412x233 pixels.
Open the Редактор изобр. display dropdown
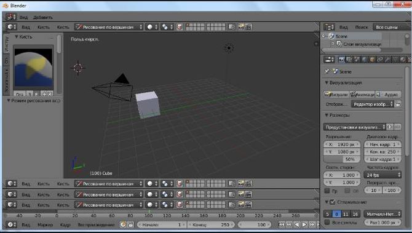pos(372,105)
